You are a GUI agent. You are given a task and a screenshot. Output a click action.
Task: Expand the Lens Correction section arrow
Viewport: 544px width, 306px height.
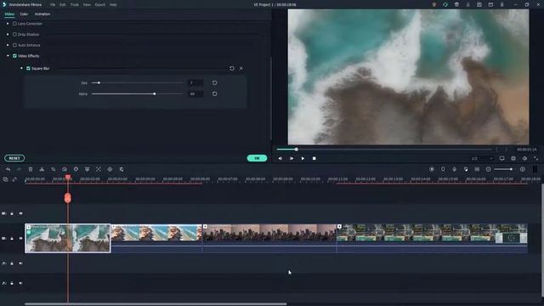8,24
